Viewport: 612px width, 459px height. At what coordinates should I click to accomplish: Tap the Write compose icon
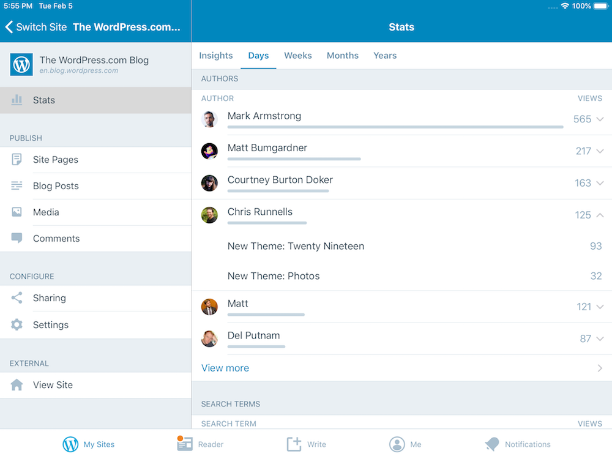294,444
